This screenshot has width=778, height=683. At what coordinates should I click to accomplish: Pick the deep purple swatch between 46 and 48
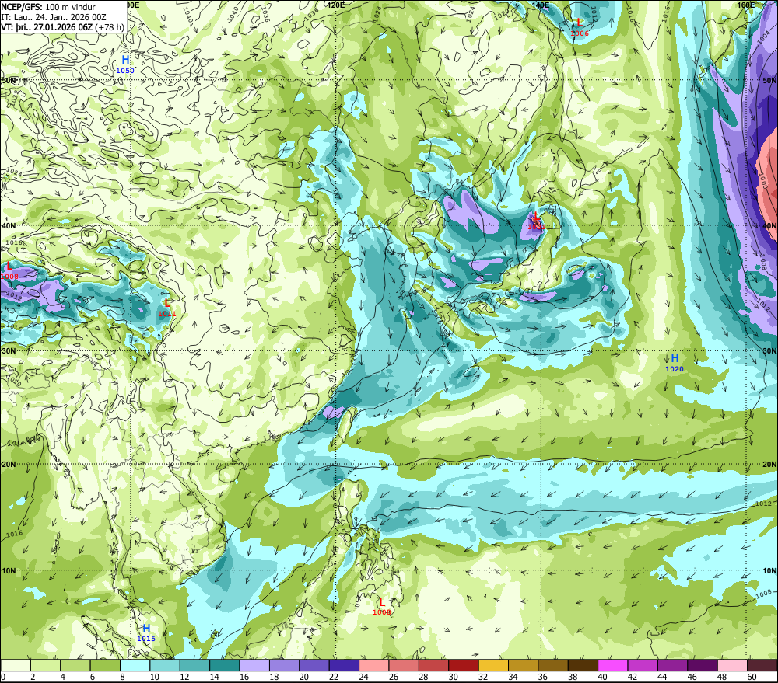coord(702,665)
